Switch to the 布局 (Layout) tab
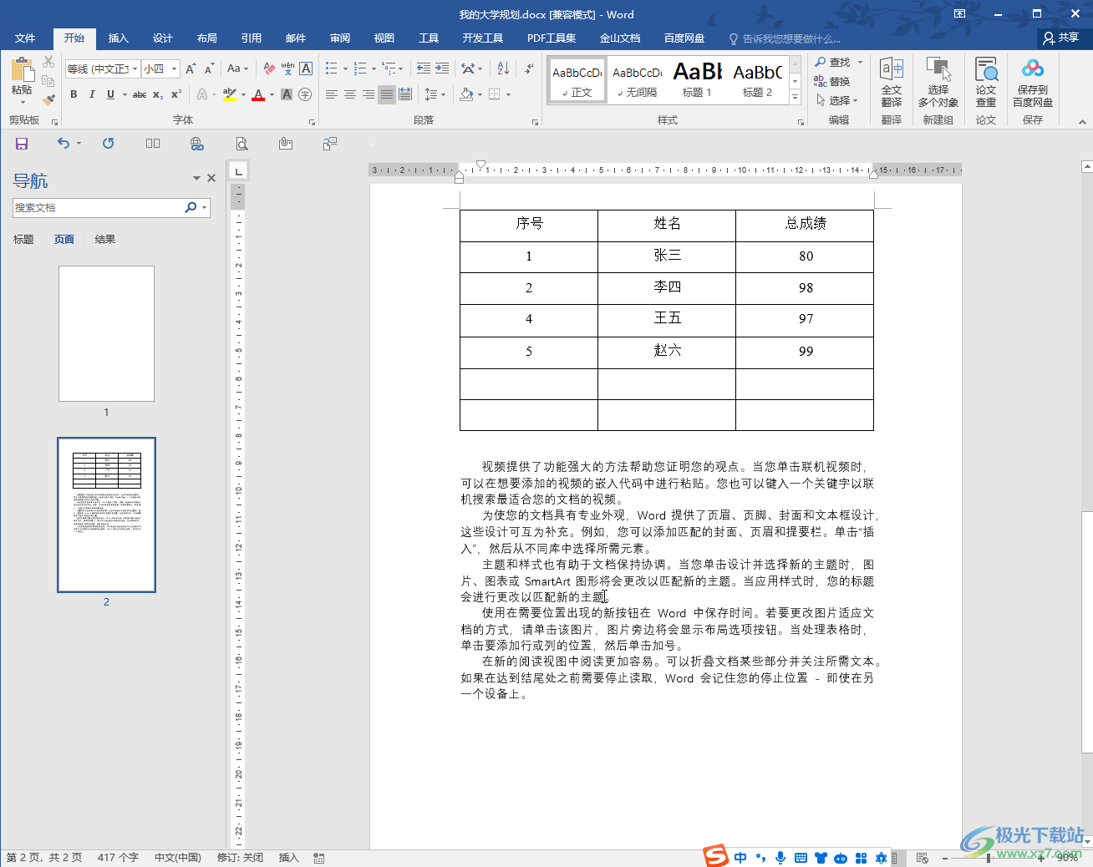Viewport: 1093px width, 867px height. pos(207,38)
